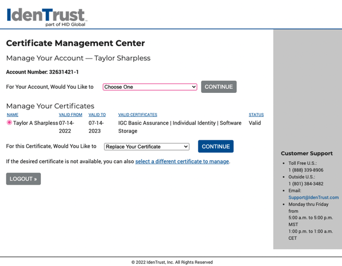Sort by VALID CERTIFICATES column header

pyautogui.click(x=138, y=115)
